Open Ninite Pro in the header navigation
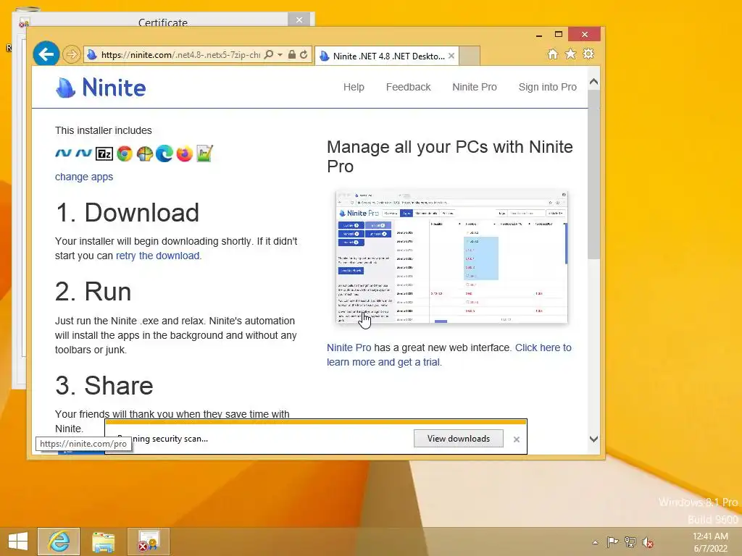Image resolution: width=742 pixels, height=556 pixels. (x=475, y=87)
